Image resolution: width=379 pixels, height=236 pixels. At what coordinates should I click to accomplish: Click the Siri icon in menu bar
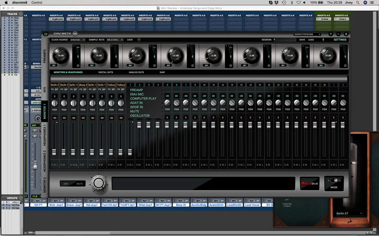(365, 2)
